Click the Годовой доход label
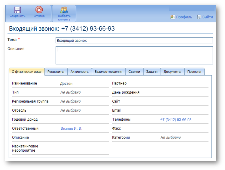 pos(25,119)
